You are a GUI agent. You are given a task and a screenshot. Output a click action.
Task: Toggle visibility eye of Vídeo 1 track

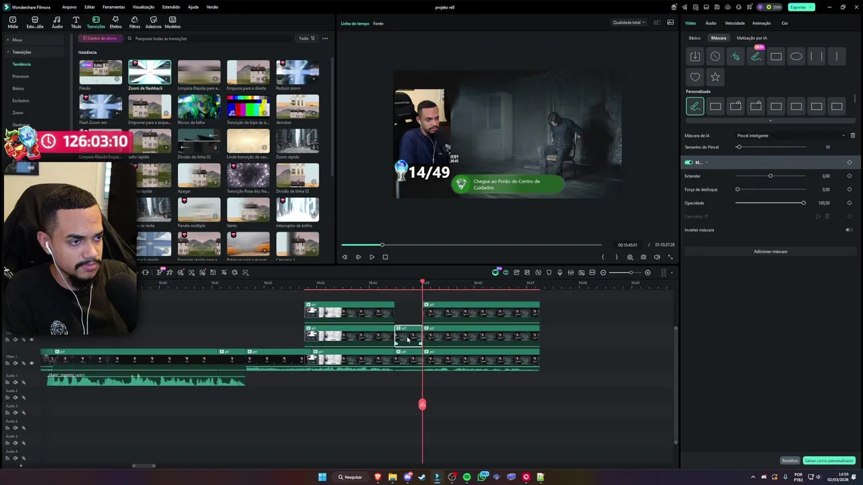(x=31, y=363)
